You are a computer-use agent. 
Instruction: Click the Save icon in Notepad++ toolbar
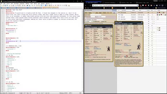pos(5,5)
